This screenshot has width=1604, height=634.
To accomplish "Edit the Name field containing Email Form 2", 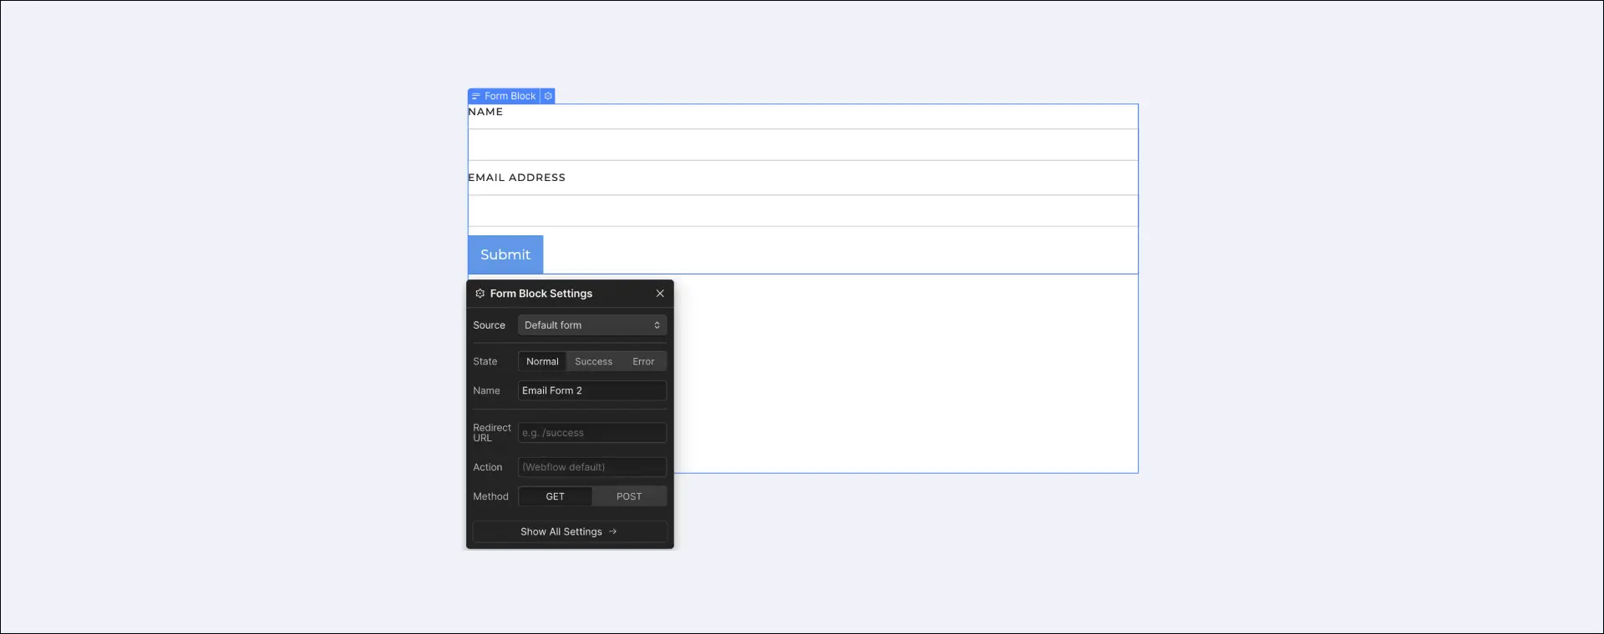I will coord(592,390).
